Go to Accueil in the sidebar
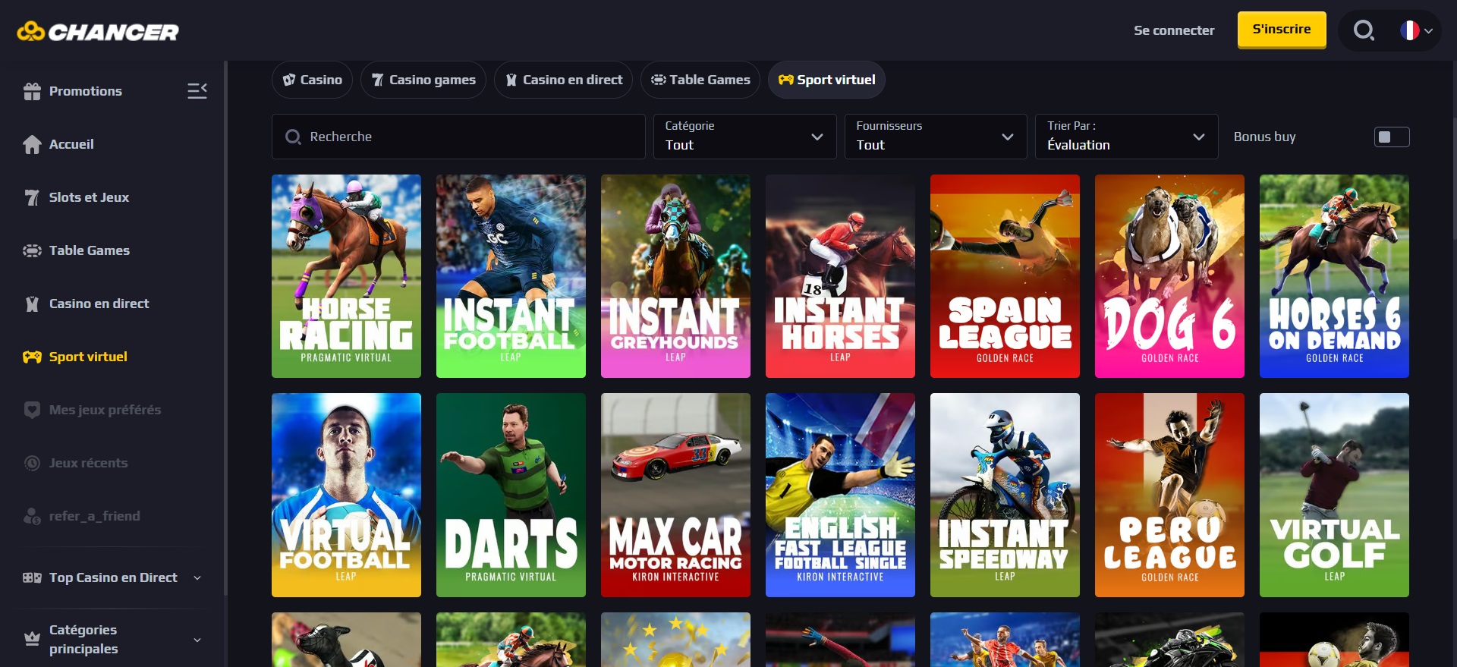Viewport: 1457px width, 667px height. point(71,144)
